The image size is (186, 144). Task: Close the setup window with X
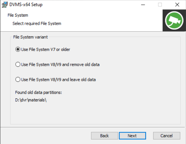177,5
